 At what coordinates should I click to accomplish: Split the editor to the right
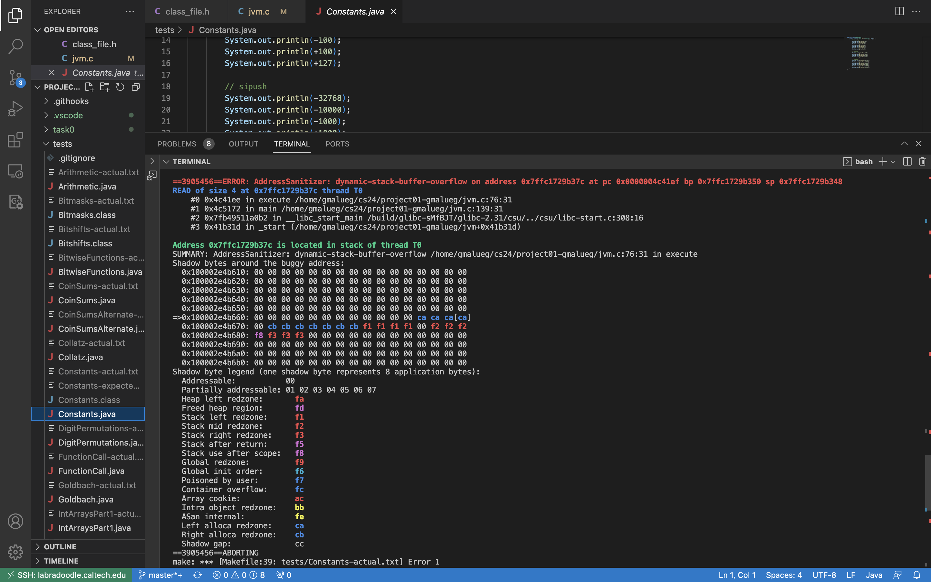[899, 11]
